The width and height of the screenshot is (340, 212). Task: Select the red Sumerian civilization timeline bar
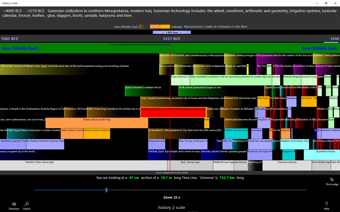(173, 110)
